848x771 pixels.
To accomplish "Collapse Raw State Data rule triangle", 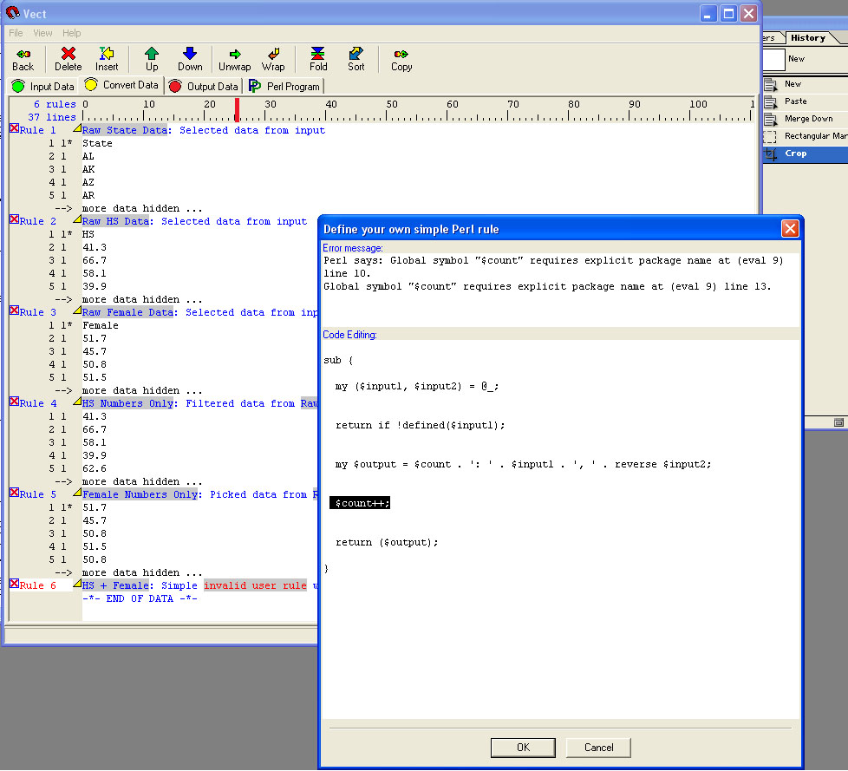I will click(76, 128).
